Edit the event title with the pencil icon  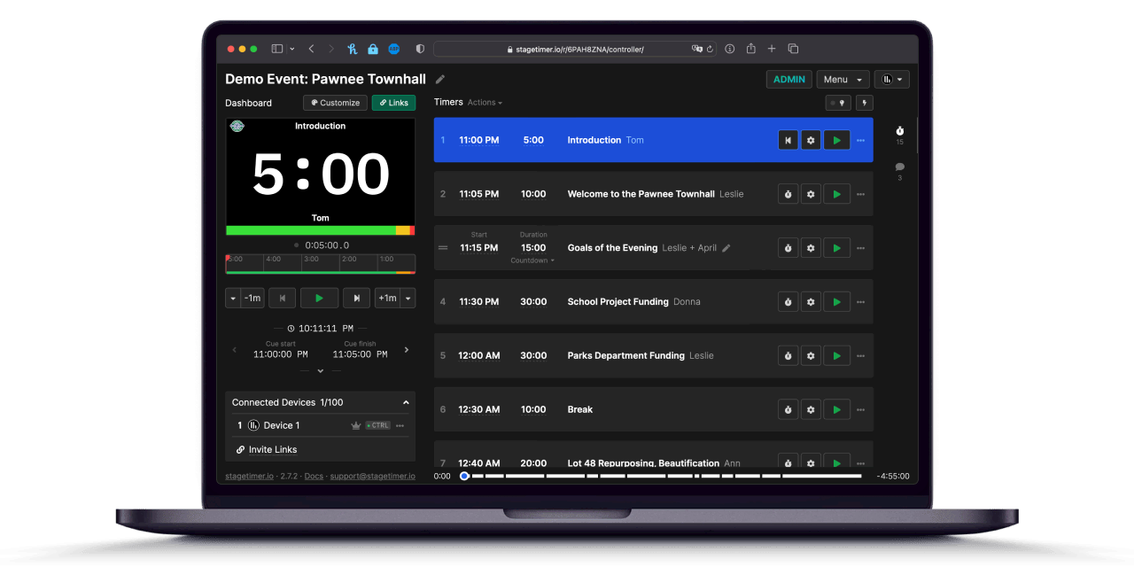coord(439,79)
